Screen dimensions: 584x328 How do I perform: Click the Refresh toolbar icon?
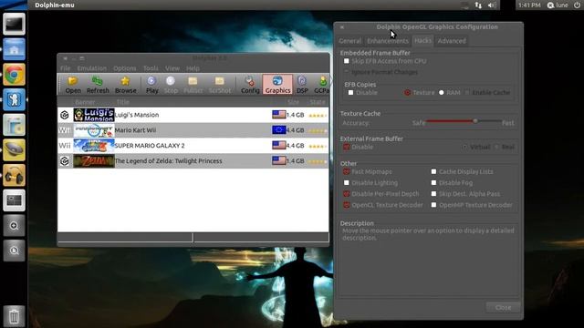98,85
